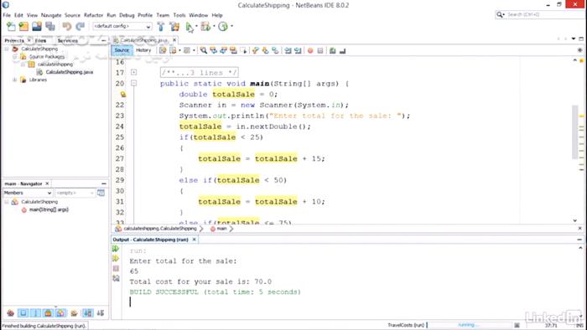
Task: Click the Stop Macro Recording icon
Action: 320,50
